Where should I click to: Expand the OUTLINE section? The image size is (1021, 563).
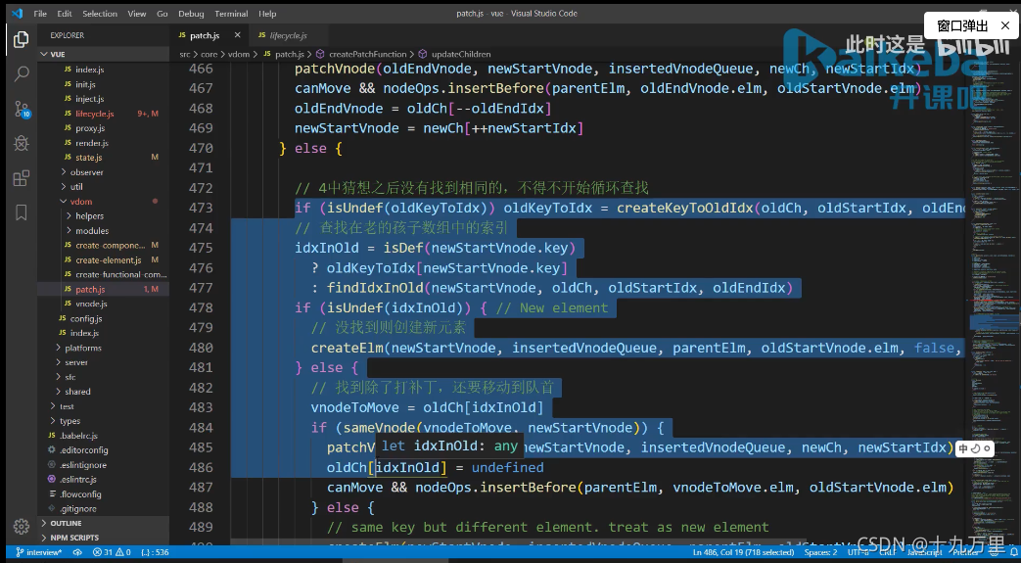pyautogui.click(x=66, y=523)
